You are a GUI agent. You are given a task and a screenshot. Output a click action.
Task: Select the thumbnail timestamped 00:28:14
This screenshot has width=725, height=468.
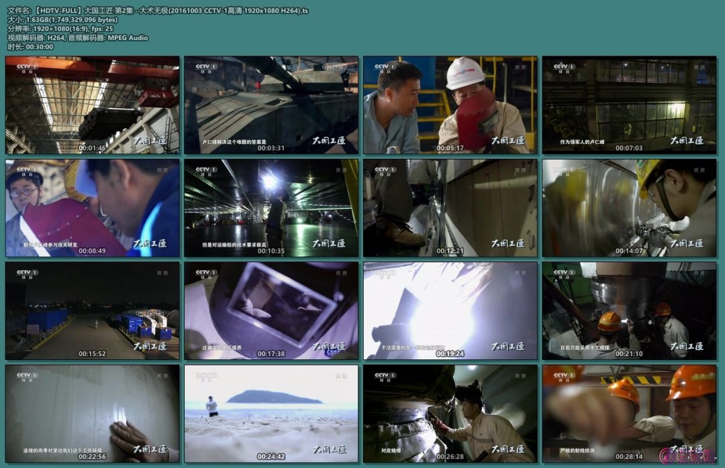(629, 414)
